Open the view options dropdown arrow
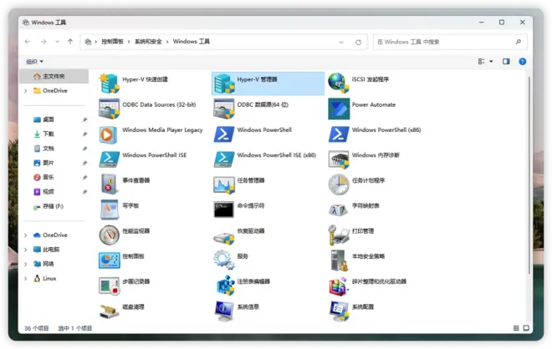The image size is (552, 349). (491, 62)
